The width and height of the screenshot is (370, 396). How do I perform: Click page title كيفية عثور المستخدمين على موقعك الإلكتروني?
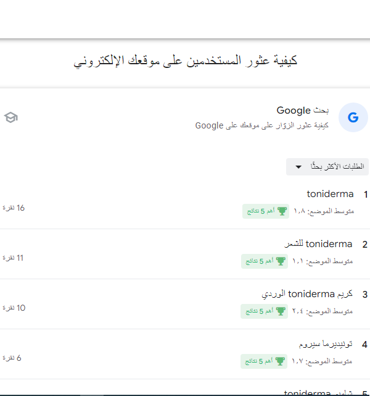tap(185, 61)
